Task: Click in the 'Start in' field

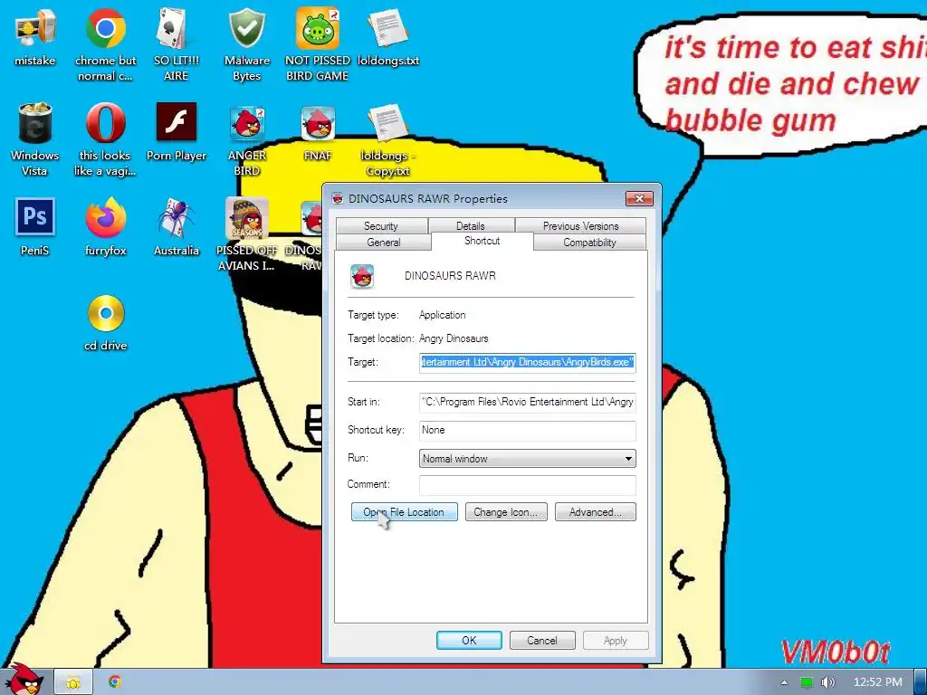Action: pyautogui.click(x=528, y=402)
